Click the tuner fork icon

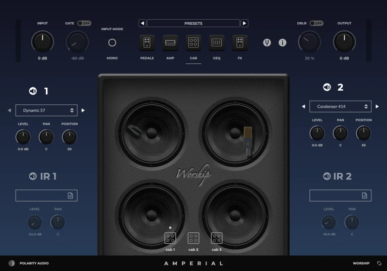coord(267,43)
